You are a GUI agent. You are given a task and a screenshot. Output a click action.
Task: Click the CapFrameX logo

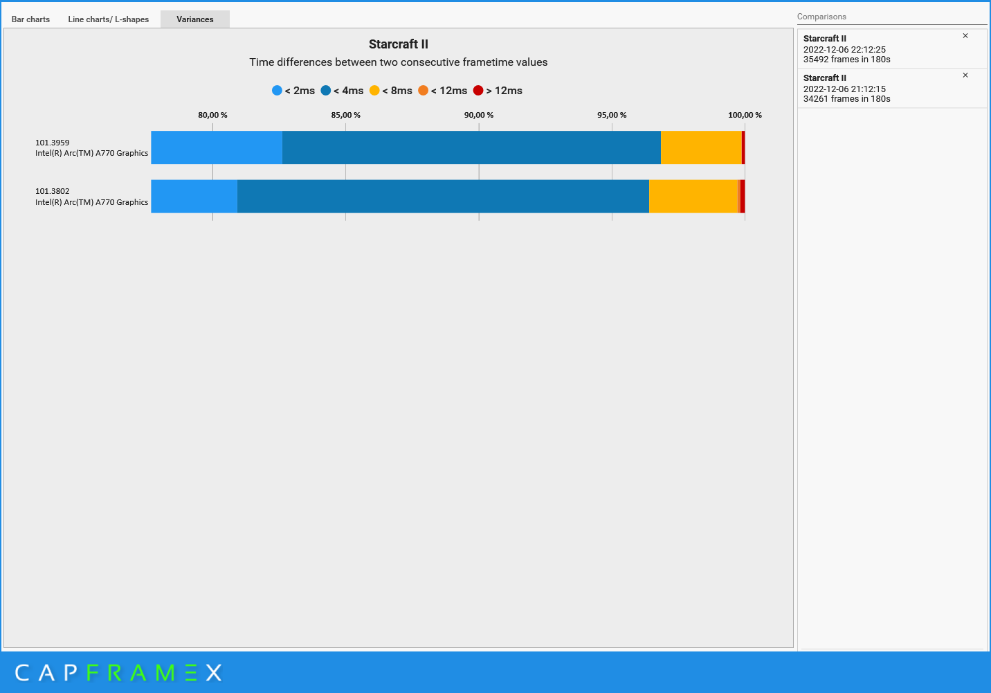(x=118, y=672)
